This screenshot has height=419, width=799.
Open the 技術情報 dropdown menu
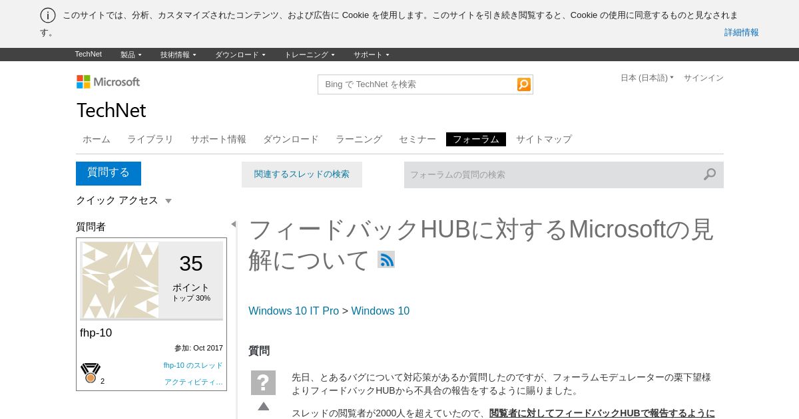[178, 55]
